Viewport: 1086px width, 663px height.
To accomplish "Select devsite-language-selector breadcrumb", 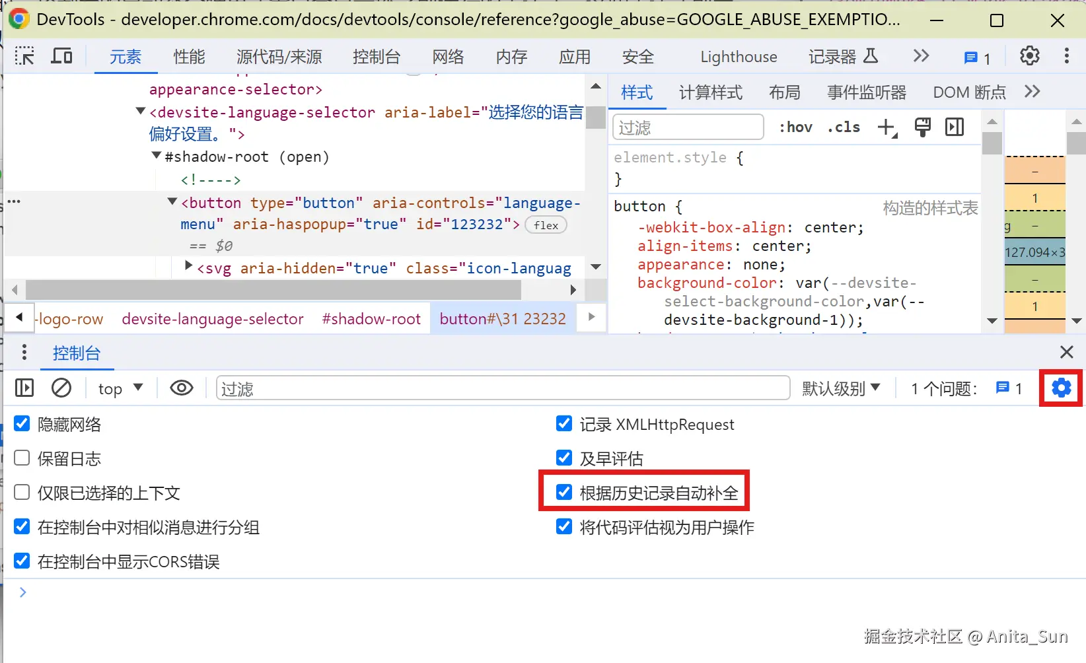I will (213, 319).
